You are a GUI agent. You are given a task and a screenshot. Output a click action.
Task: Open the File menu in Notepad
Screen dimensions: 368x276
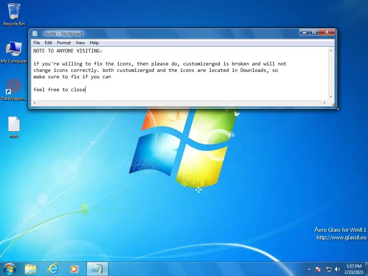coord(37,43)
